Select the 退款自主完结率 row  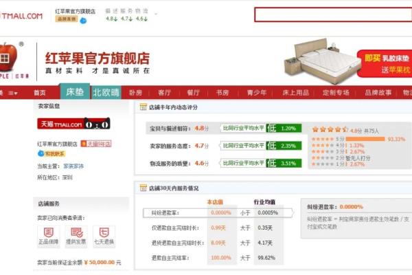pyautogui.click(x=214, y=258)
